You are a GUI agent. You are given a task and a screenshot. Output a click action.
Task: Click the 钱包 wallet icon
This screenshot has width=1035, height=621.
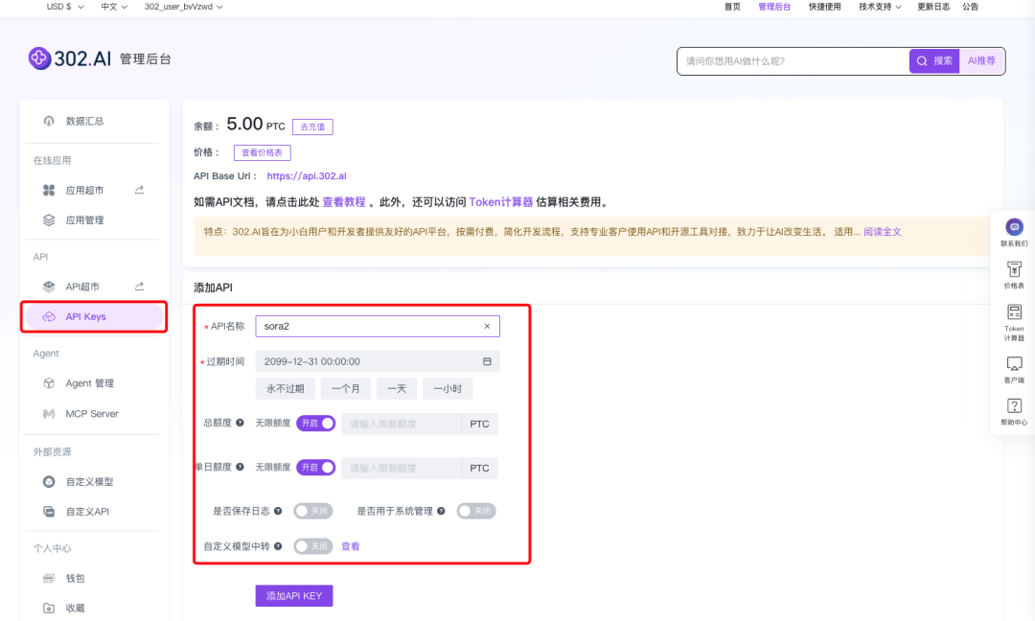coord(49,578)
